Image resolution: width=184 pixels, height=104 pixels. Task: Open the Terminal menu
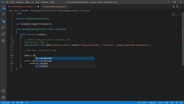pyautogui.click(x=45, y=2)
